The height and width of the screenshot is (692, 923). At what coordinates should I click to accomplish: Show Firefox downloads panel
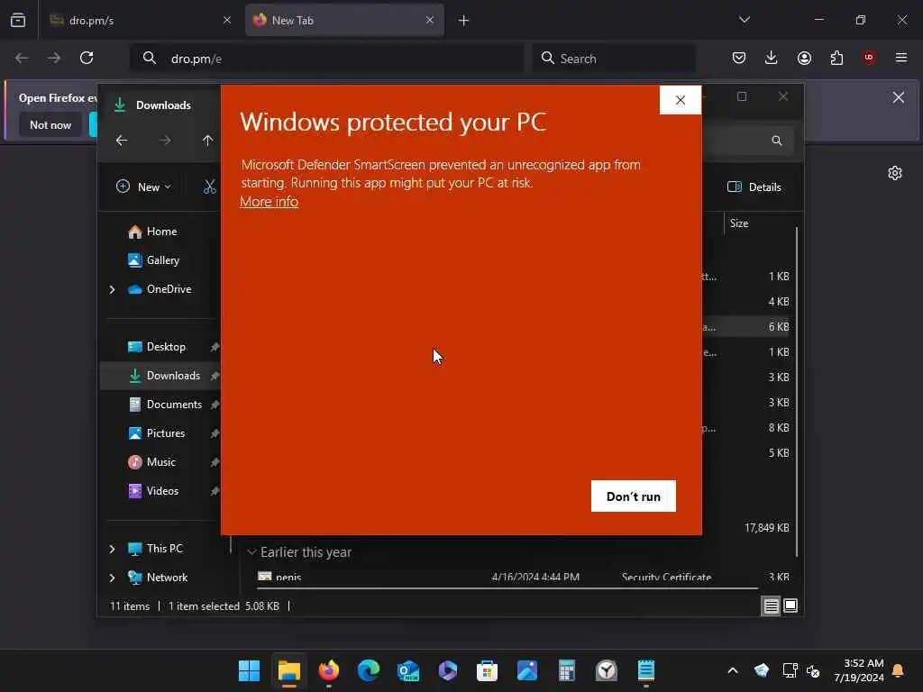pos(772,58)
